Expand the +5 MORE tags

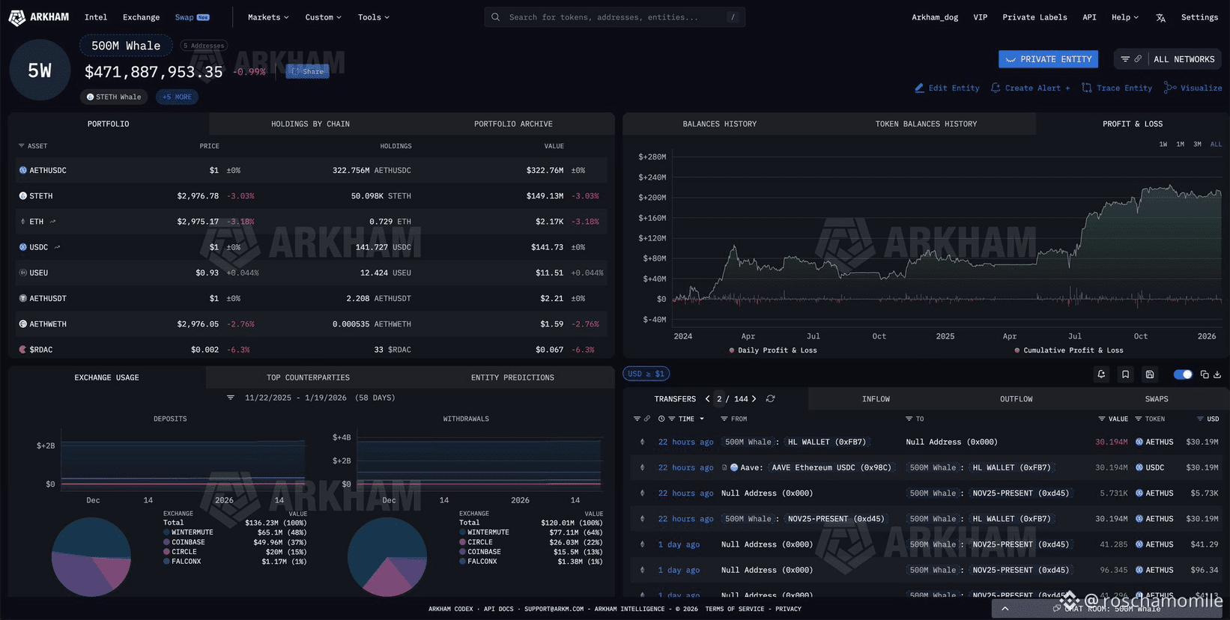[177, 97]
